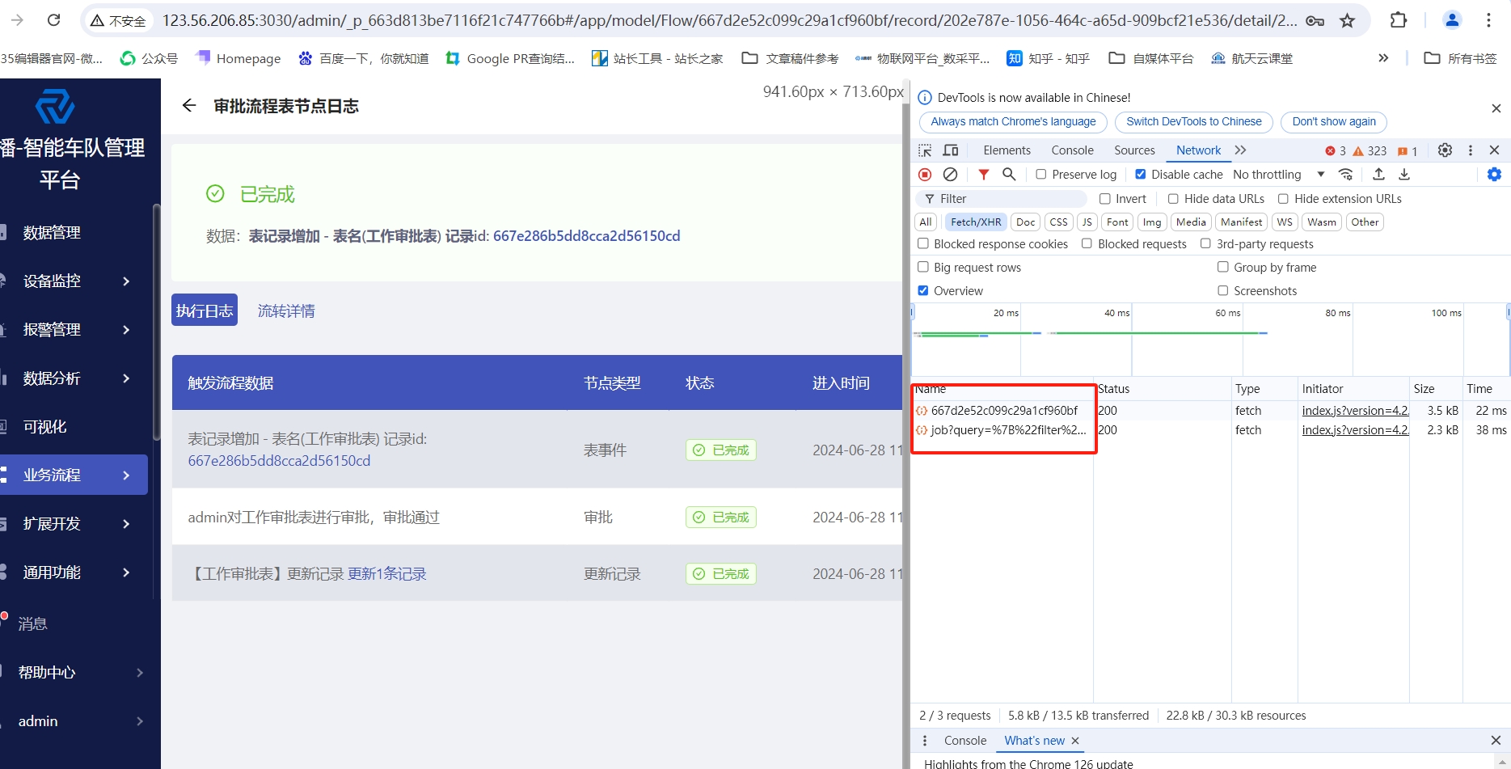Dismiss the DevTools language notification bar
This screenshot has width=1511, height=769.
(1496, 108)
